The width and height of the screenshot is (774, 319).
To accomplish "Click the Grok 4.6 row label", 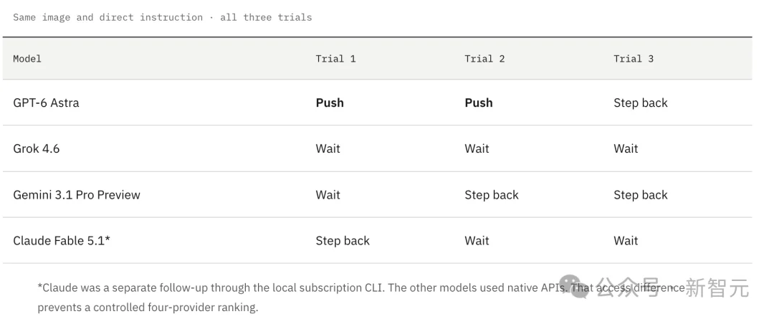I will coord(36,148).
